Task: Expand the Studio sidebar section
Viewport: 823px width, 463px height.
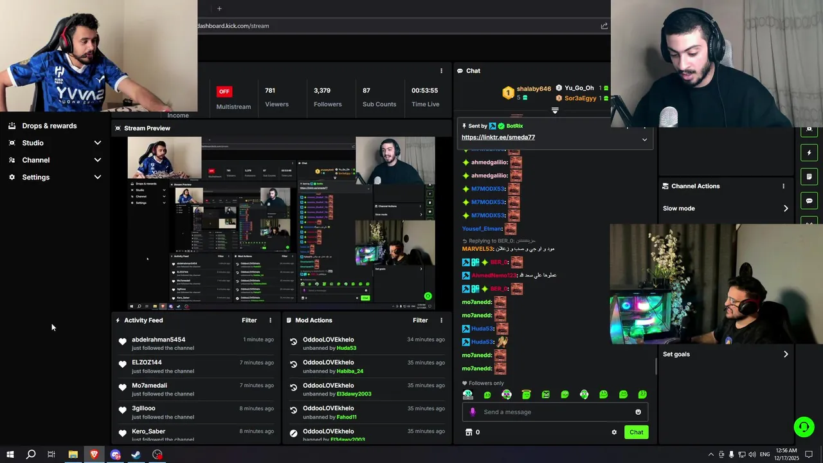Action: coord(98,143)
